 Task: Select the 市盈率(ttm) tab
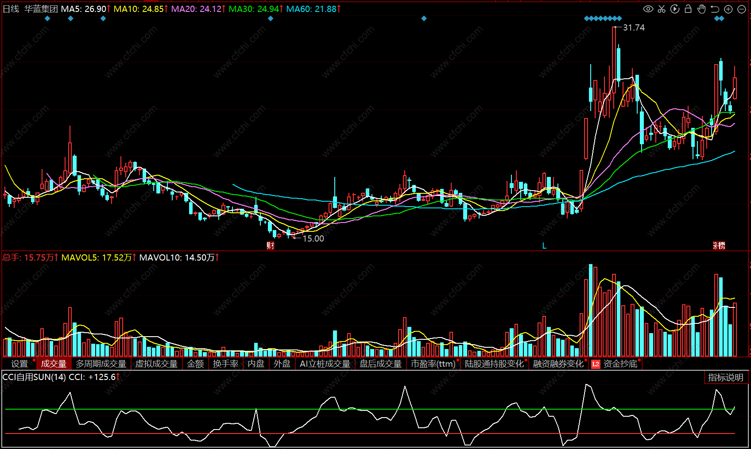(x=434, y=364)
